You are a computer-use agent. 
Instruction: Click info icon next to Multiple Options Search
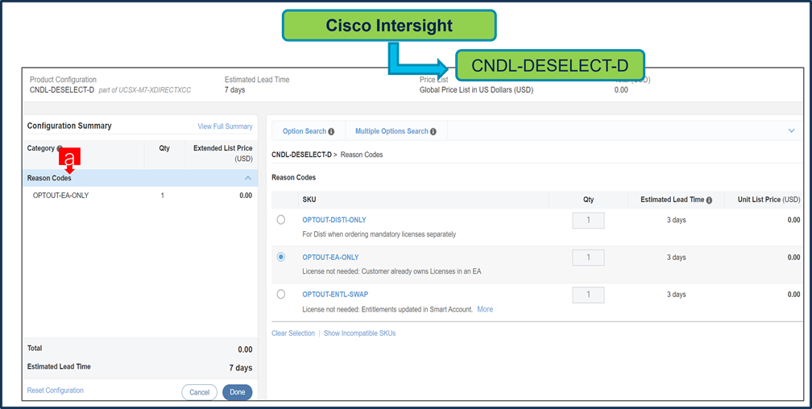[x=433, y=131]
